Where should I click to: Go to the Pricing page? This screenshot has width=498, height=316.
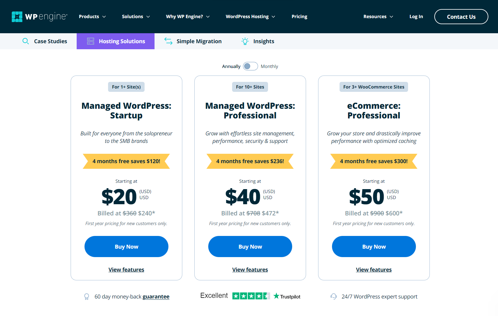pyautogui.click(x=299, y=17)
